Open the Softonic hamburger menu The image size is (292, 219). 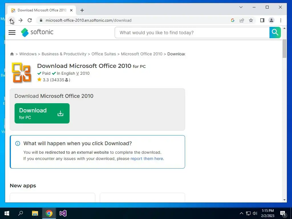pyautogui.click(x=12, y=33)
